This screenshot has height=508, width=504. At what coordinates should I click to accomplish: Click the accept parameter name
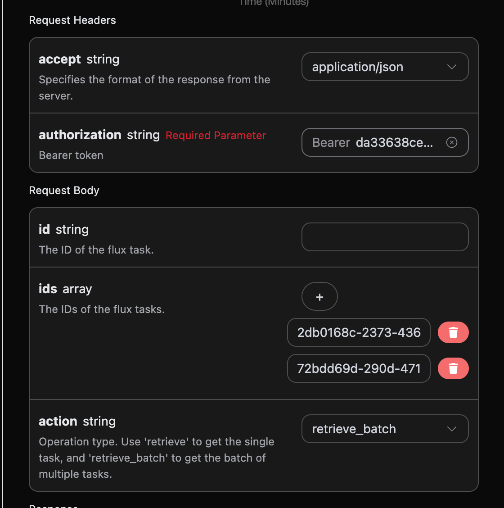coord(60,59)
